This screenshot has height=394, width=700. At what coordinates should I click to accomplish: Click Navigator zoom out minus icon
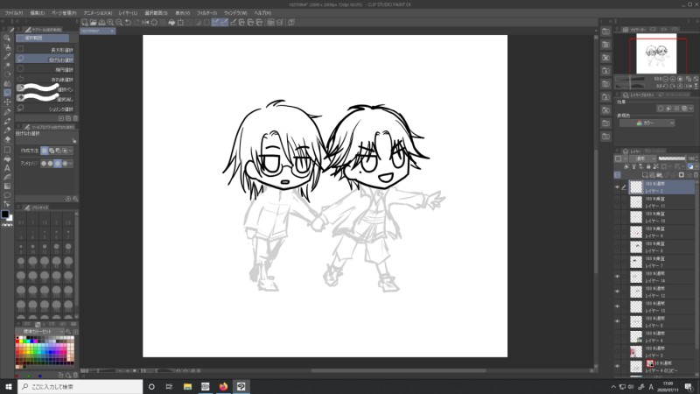point(665,79)
